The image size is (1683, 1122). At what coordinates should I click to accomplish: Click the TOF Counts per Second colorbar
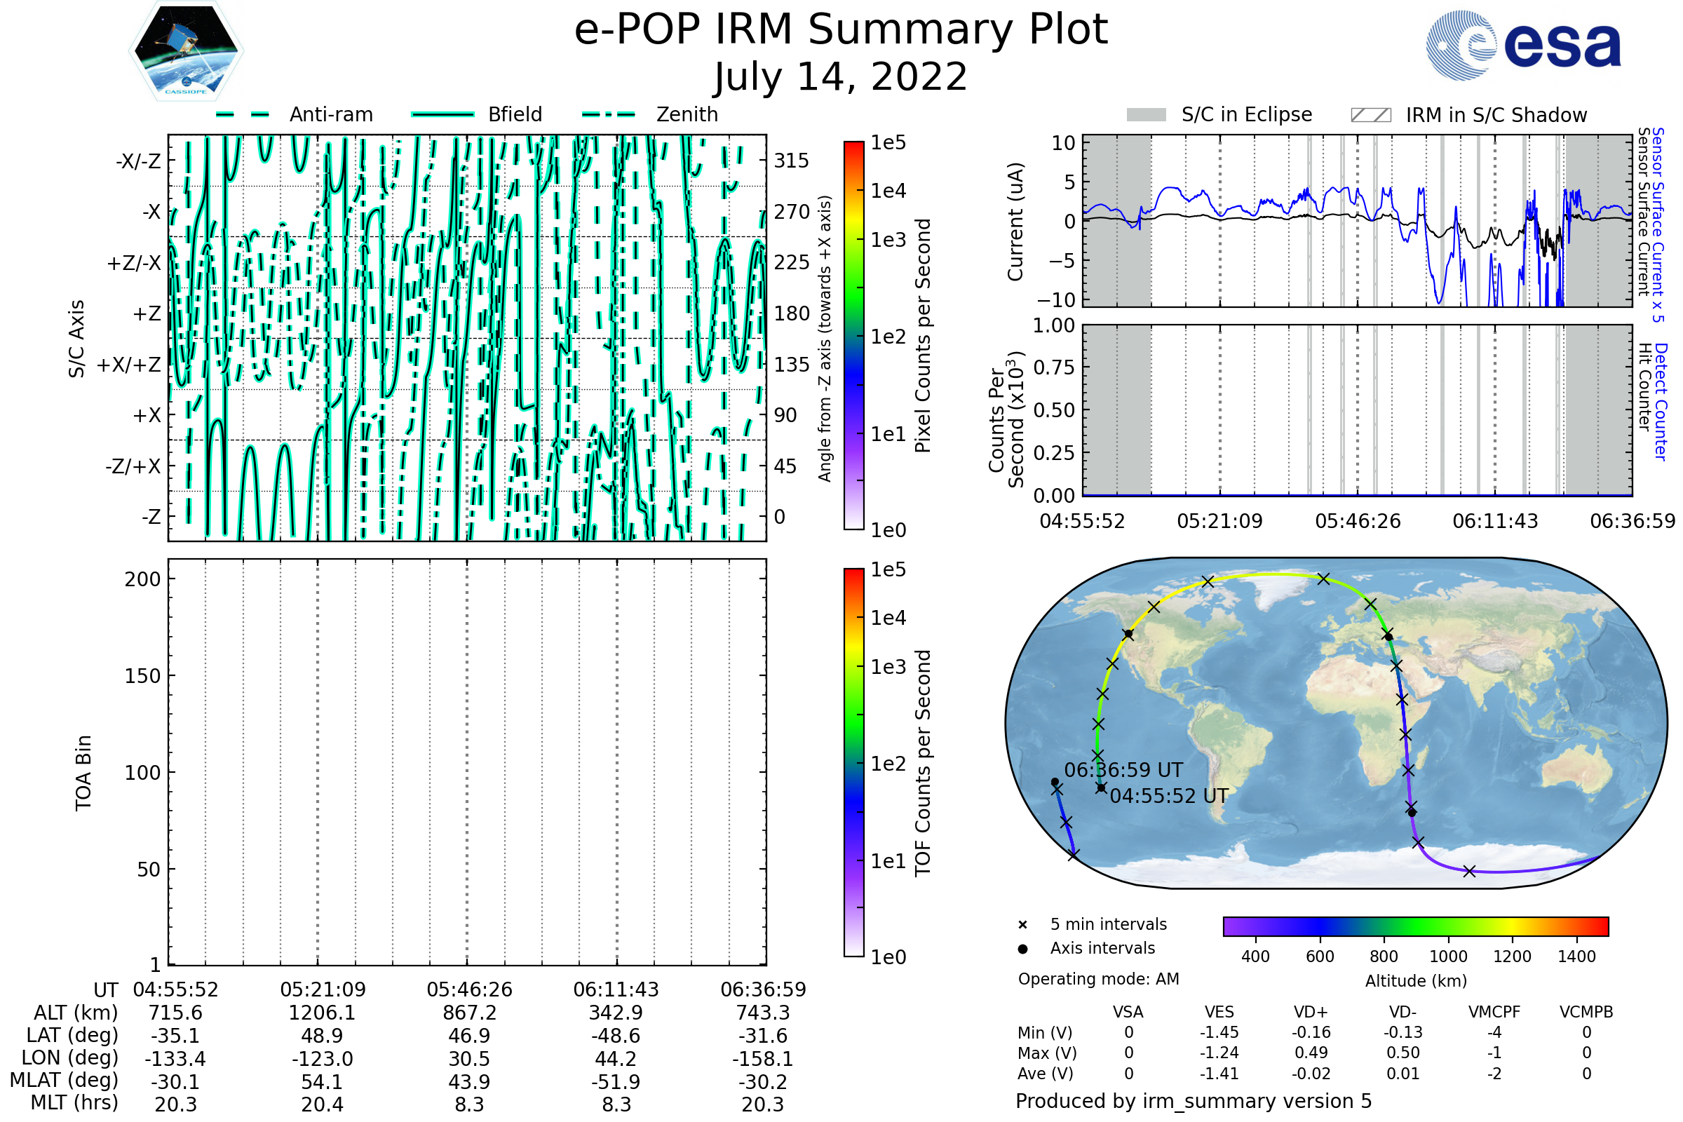853,762
